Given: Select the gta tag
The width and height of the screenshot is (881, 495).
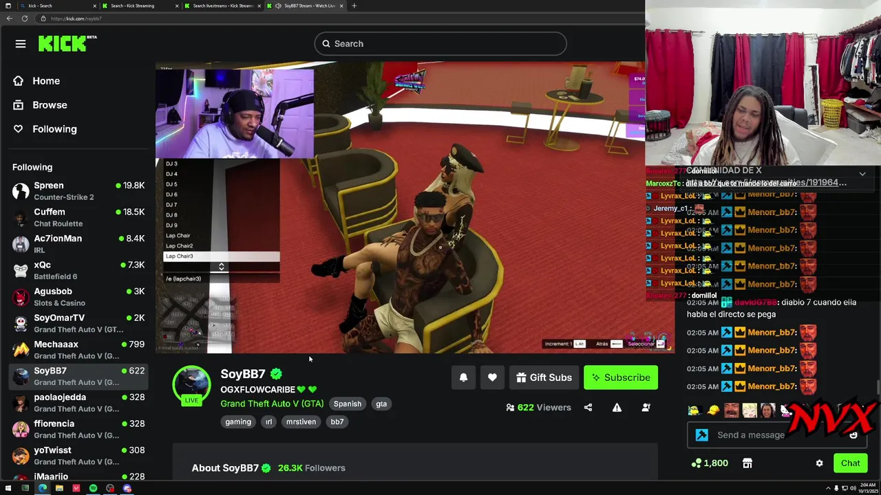Looking at the screenshot, I should pyautogui.click(x=381, y=404).
